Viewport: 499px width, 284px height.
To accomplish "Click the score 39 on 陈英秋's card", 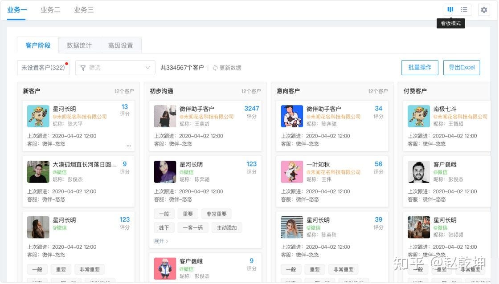I will tap(378, 219).
